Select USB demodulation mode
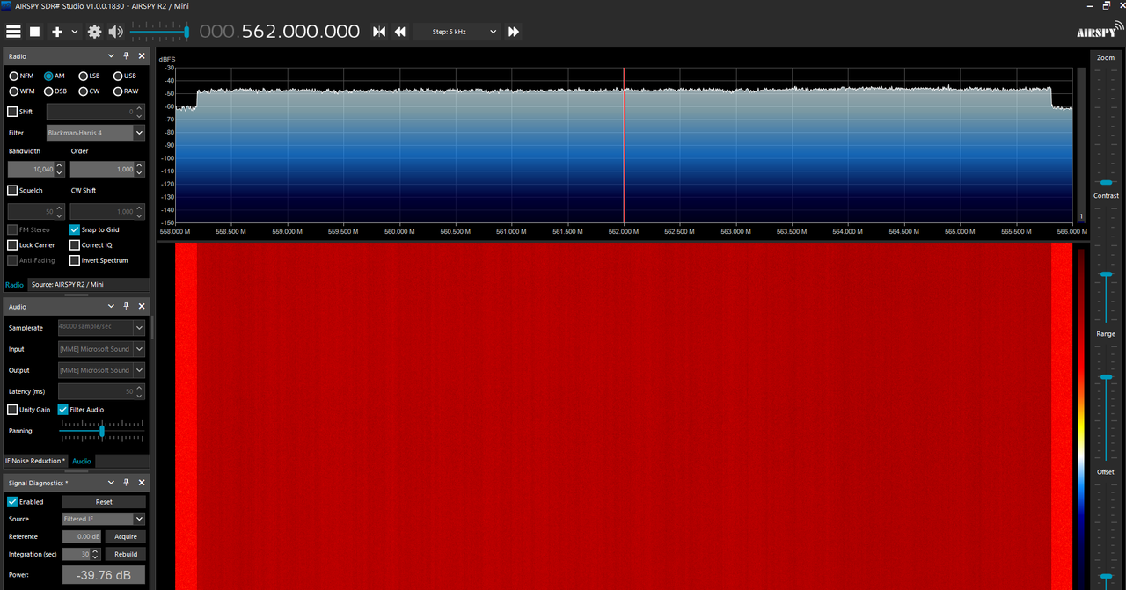This screenshot has width=1126, height=590. (x=124, y=76)
